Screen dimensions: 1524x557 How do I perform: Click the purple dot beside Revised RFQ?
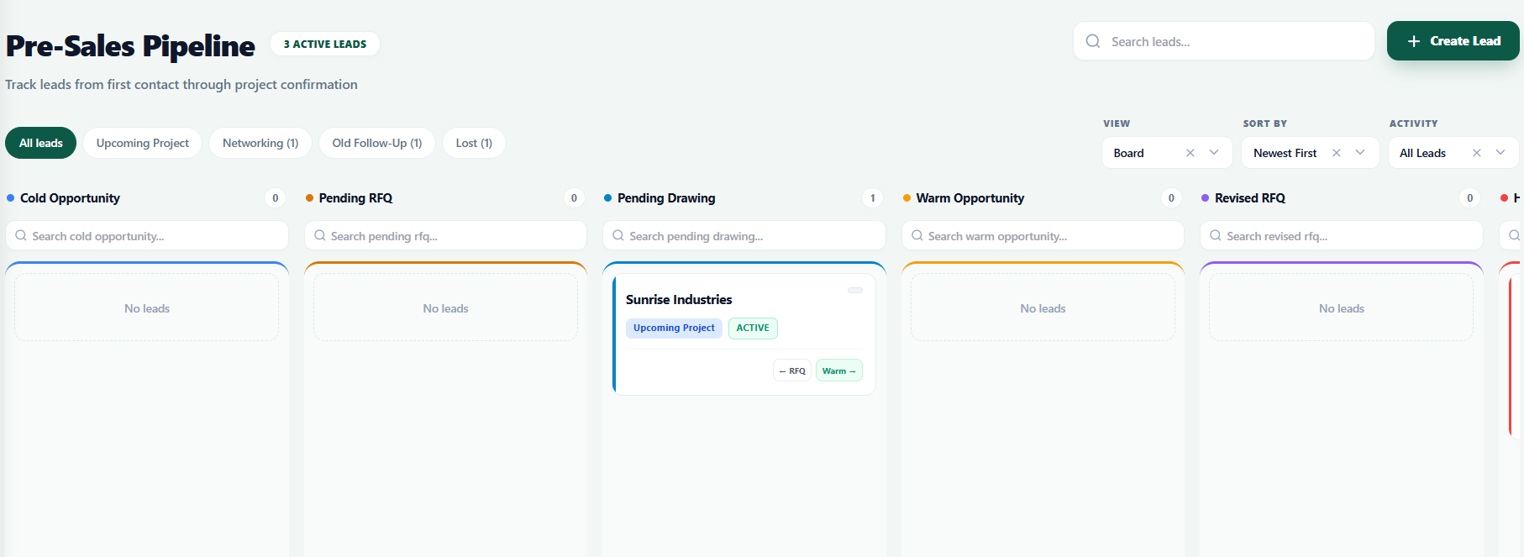(x=1205, y=198)
